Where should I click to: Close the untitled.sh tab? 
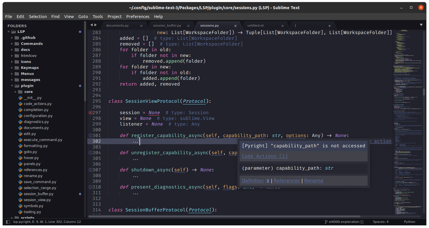click(282, 25)
